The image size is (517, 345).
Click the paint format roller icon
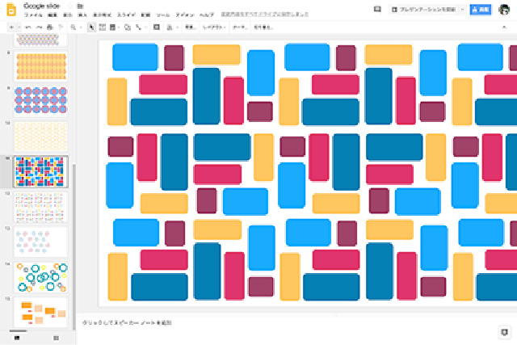click(x=61, y=27)
